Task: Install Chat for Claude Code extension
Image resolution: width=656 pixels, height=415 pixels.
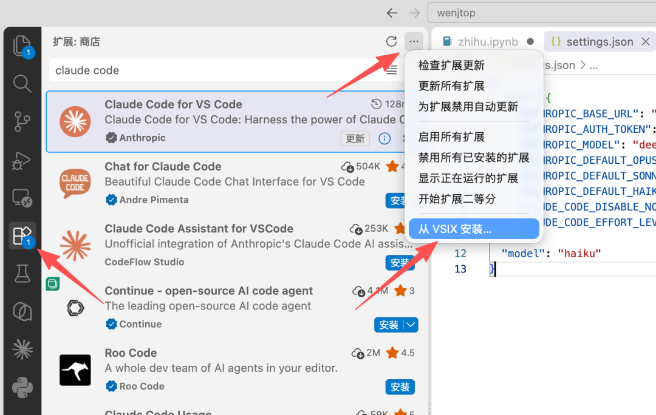Action: point(396,201)
